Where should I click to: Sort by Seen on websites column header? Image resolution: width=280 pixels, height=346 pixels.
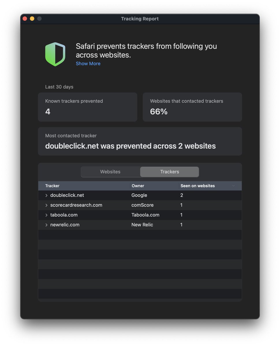[x=210, y=186]
